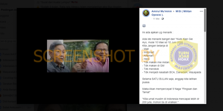This screenshot has width=223, height=111.
Task: Open the Video group tab
Action: (x=3, y=28)
